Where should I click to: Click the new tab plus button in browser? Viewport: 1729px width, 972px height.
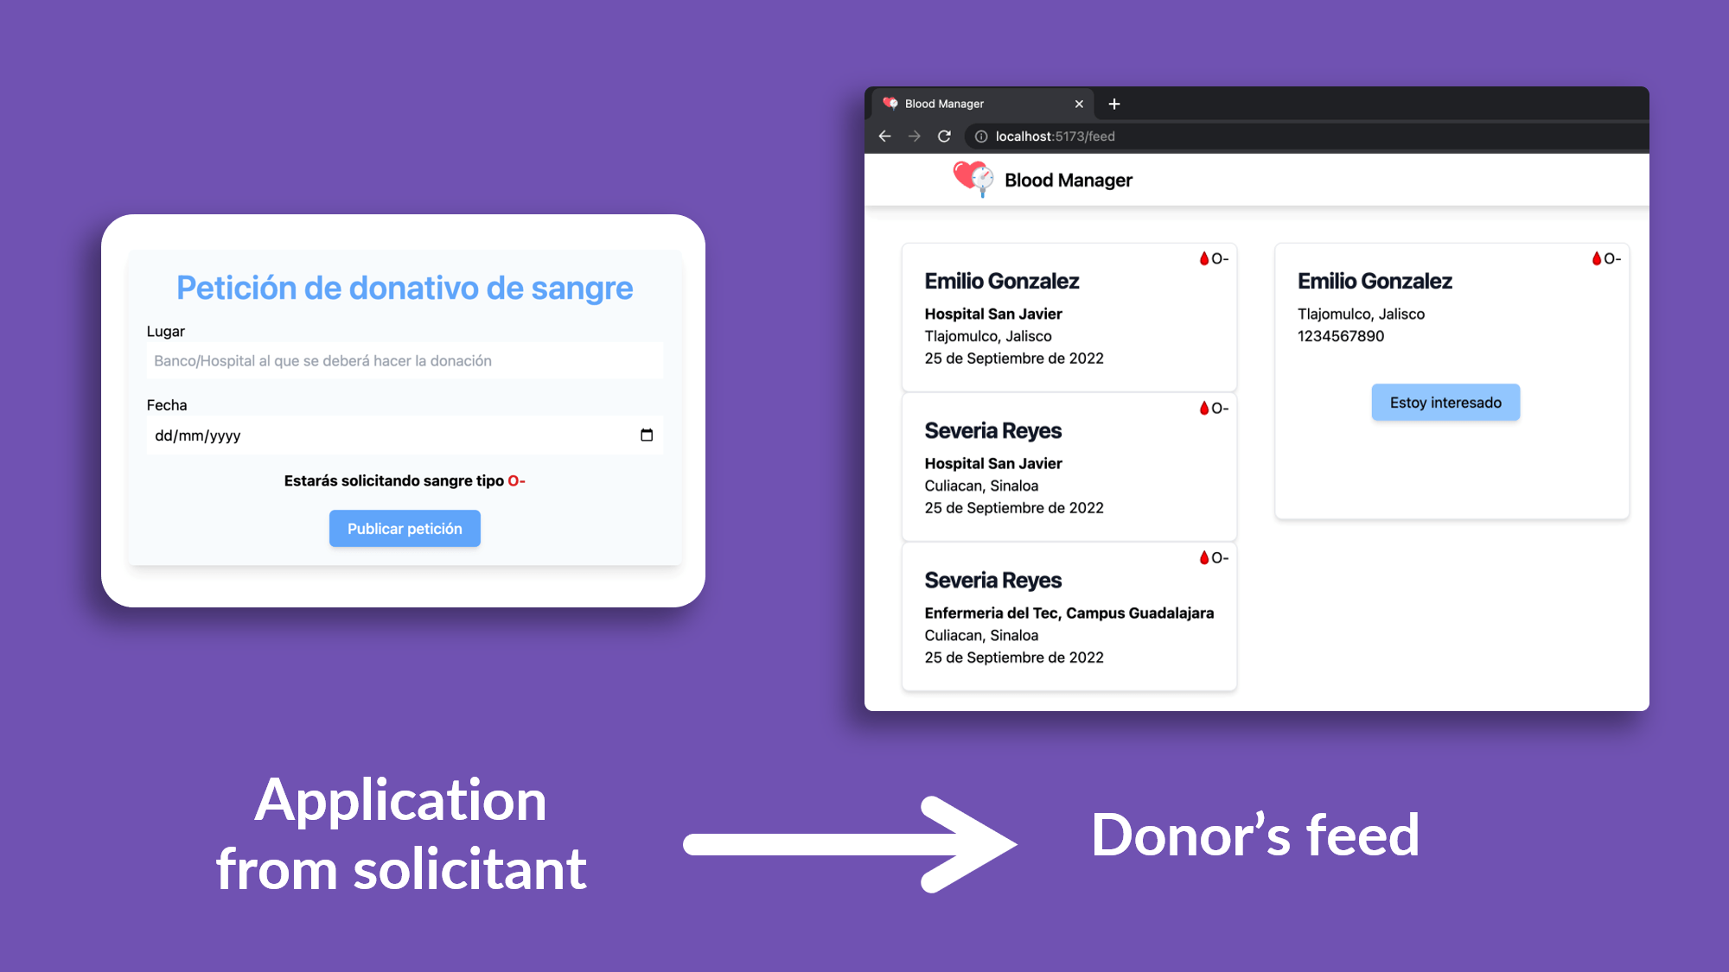pyautogui.click(x=1115, y=104)
